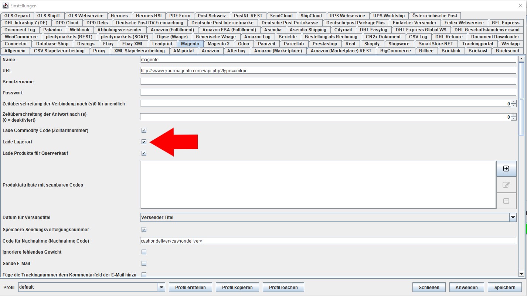Open the DHL Easylog tab
527x296 pixels.
(x=374, y=30)
